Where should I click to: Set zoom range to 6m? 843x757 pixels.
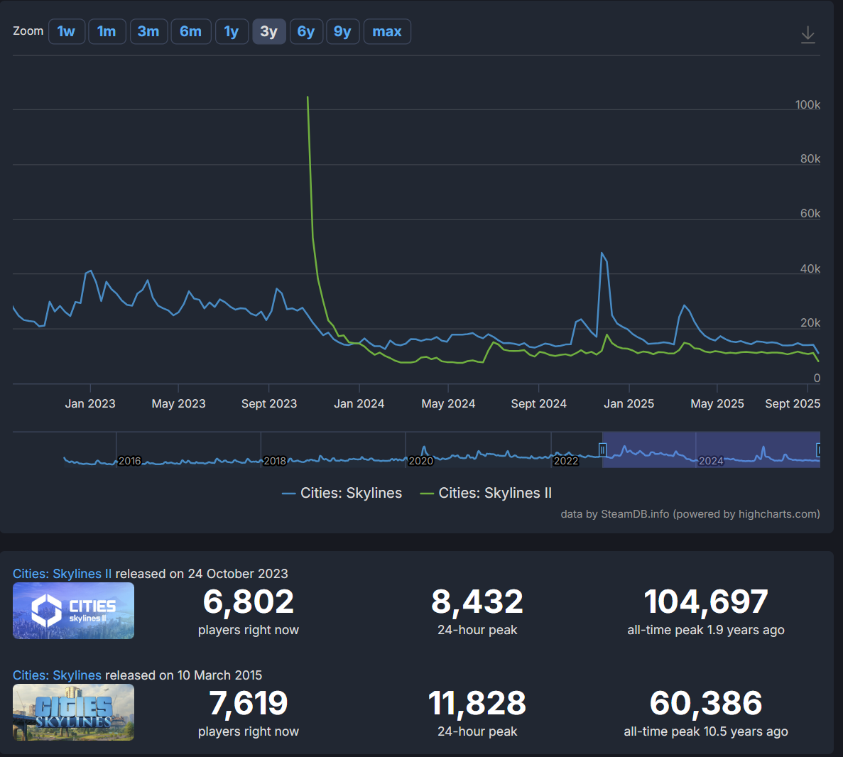click(x=191, y=32)
